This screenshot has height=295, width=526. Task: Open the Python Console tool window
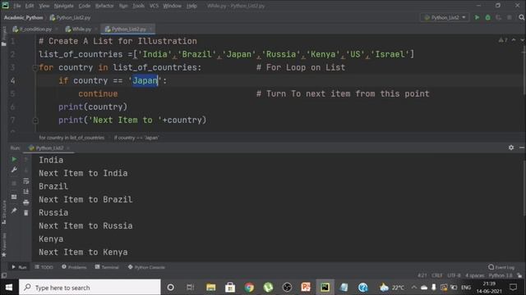pyautogui.click(x=146, y=267)
